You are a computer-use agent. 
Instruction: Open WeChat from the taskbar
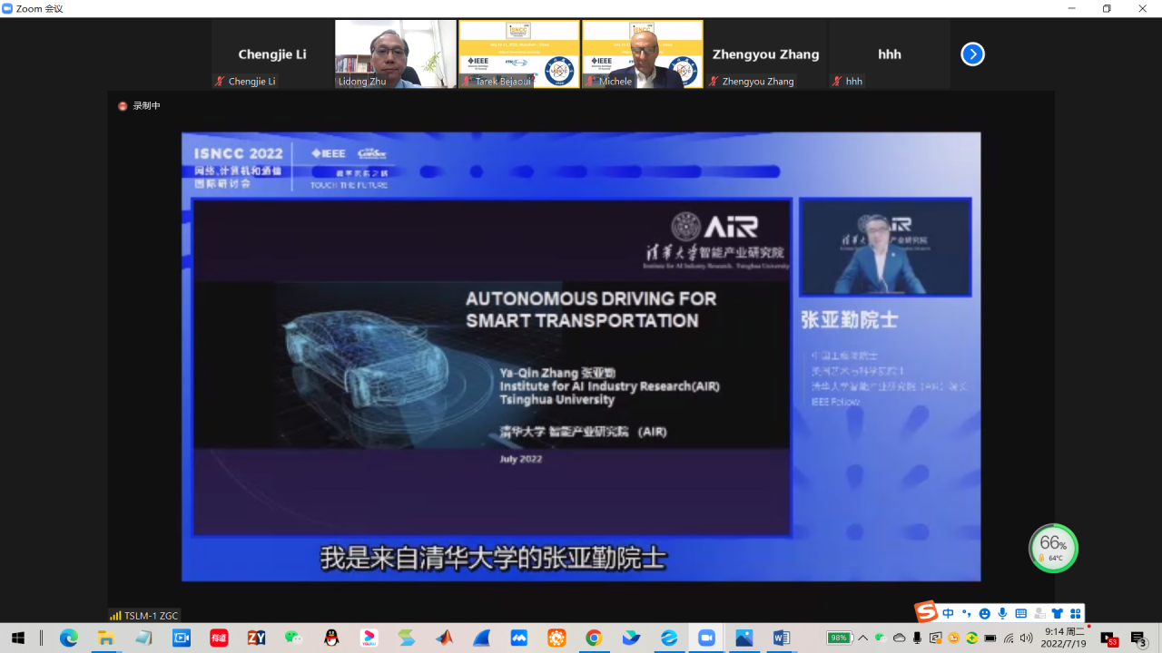(x=293, y=638)
